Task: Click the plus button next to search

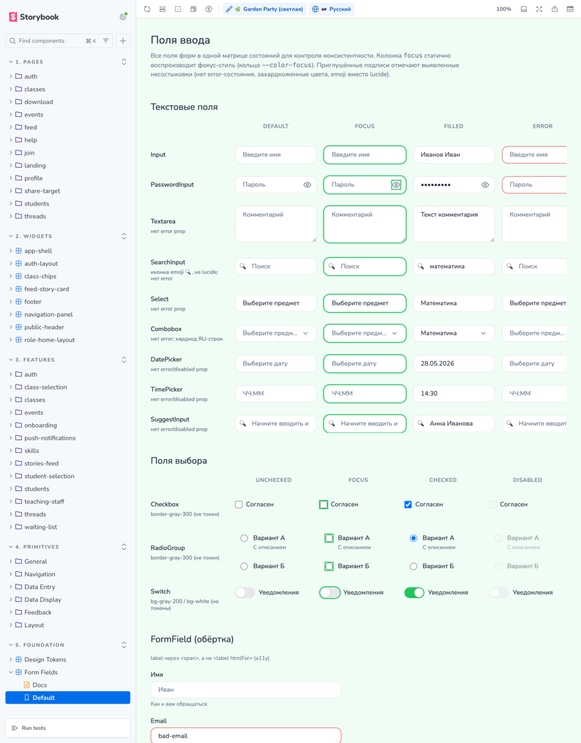Action: 123,41
